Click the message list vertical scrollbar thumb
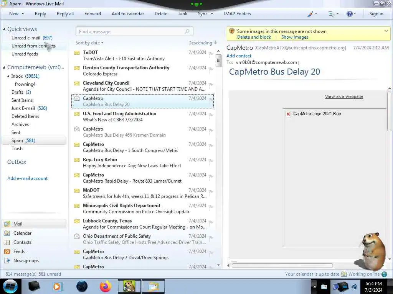 [218, 60]
